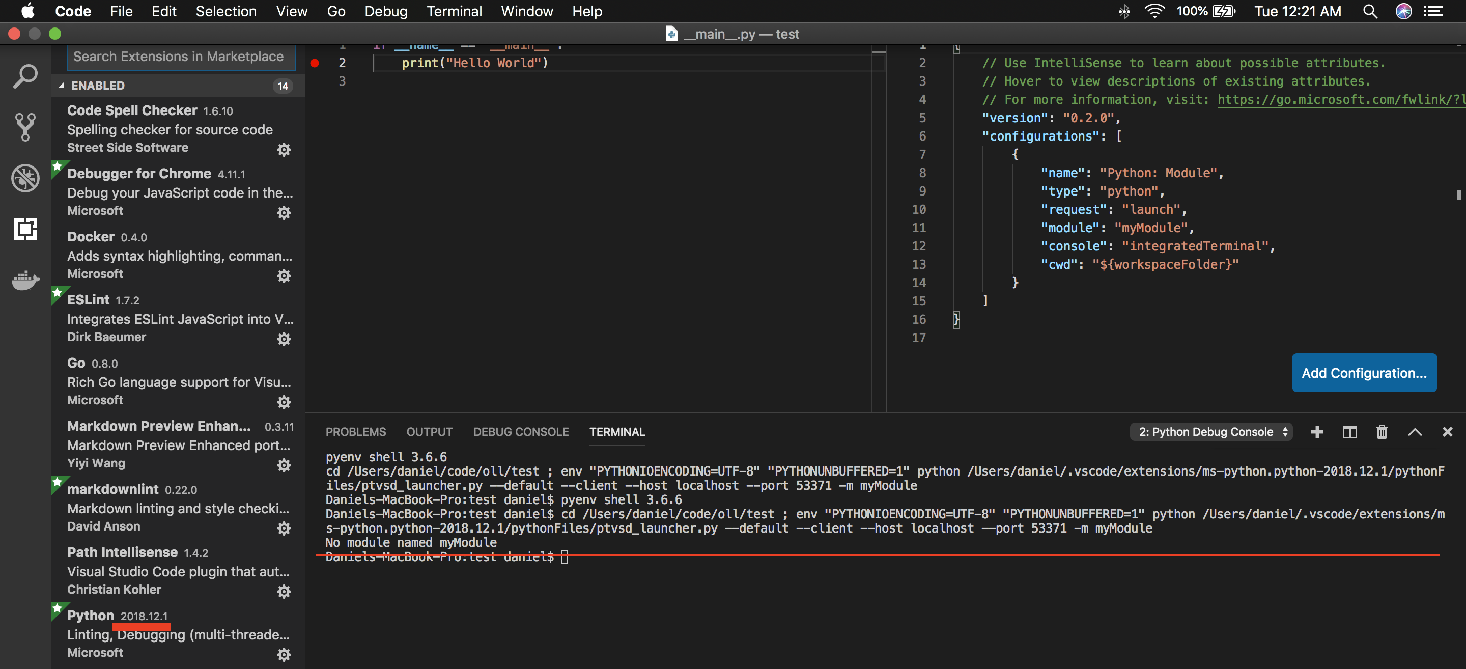Image resolution: width=1466 pixels, height=669 pixels.
Task: Open the Debug menu
Action: point(386,11)
